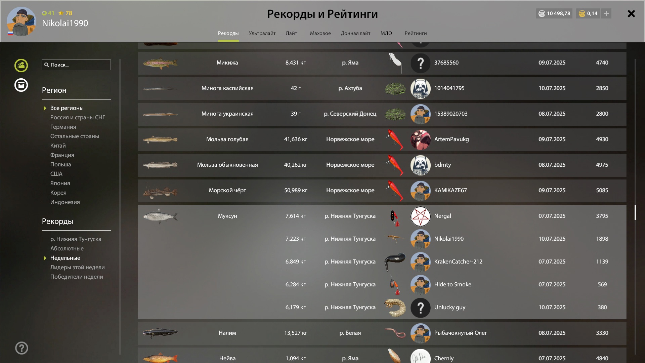Select Победители недели filter

coord(77,277)
